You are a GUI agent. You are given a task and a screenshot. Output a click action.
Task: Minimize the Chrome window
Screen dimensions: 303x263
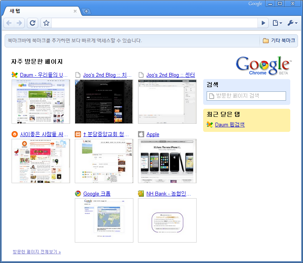pyautogui.click(x=270, y=3)
